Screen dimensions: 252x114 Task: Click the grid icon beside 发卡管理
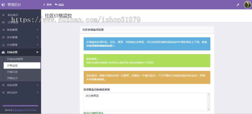[3, 37]
